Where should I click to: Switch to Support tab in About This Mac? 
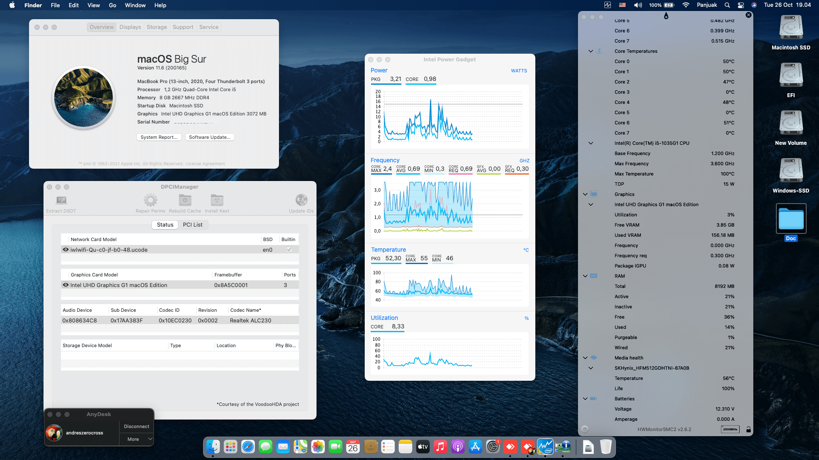[x=183, y=27]
